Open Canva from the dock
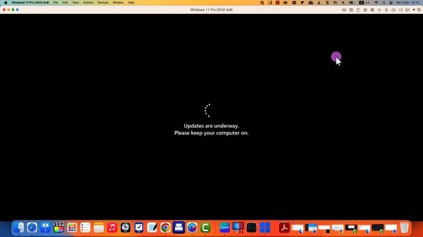Screen dimensions: 423x237 tap(225, 228)
